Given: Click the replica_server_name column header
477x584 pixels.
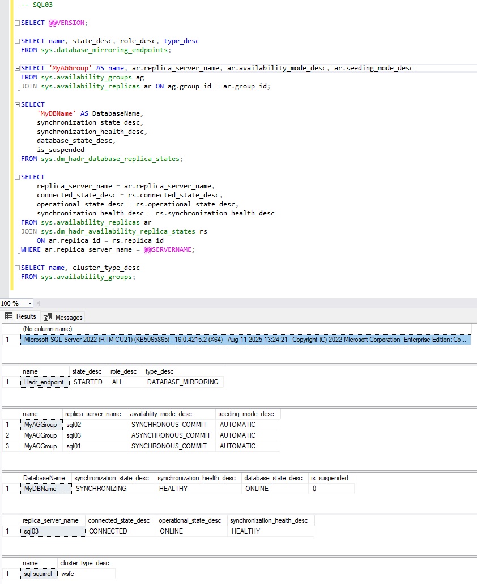Looking at the screenshot, I should (93, 413).
